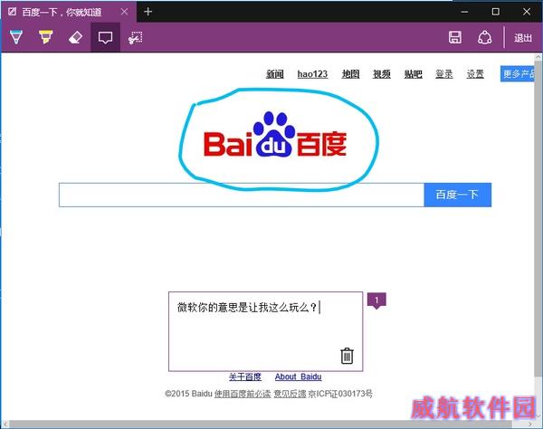Open the 地图 link

pos(350,73)
